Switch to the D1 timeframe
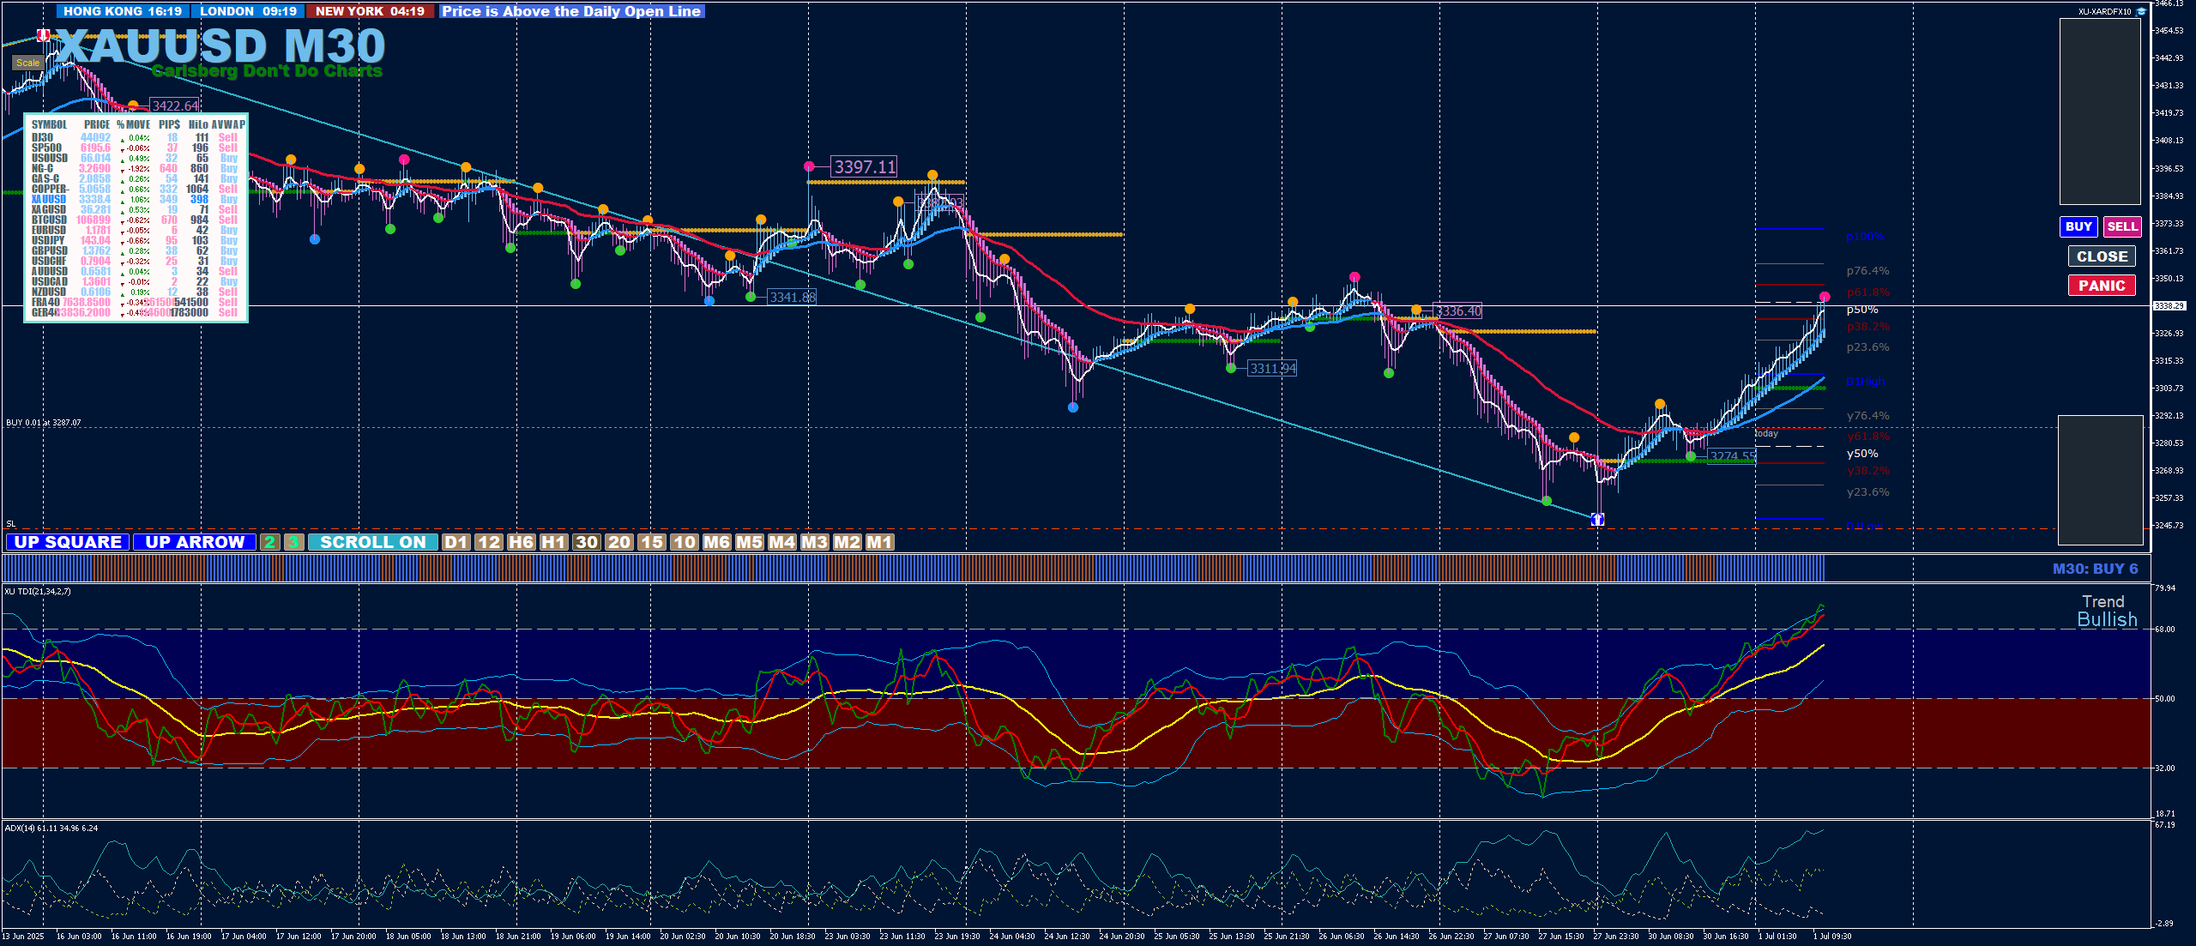 click(x=455, y=542)
